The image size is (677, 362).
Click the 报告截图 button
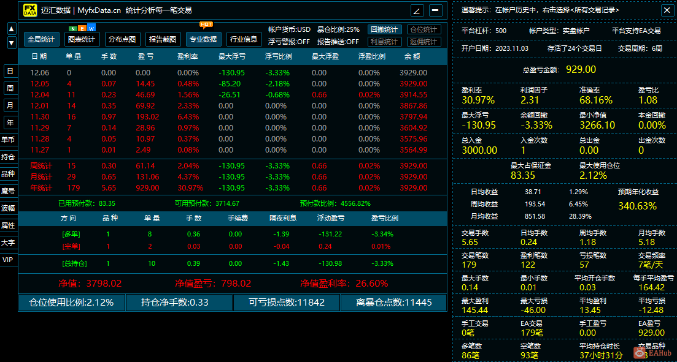pos(163,39)
